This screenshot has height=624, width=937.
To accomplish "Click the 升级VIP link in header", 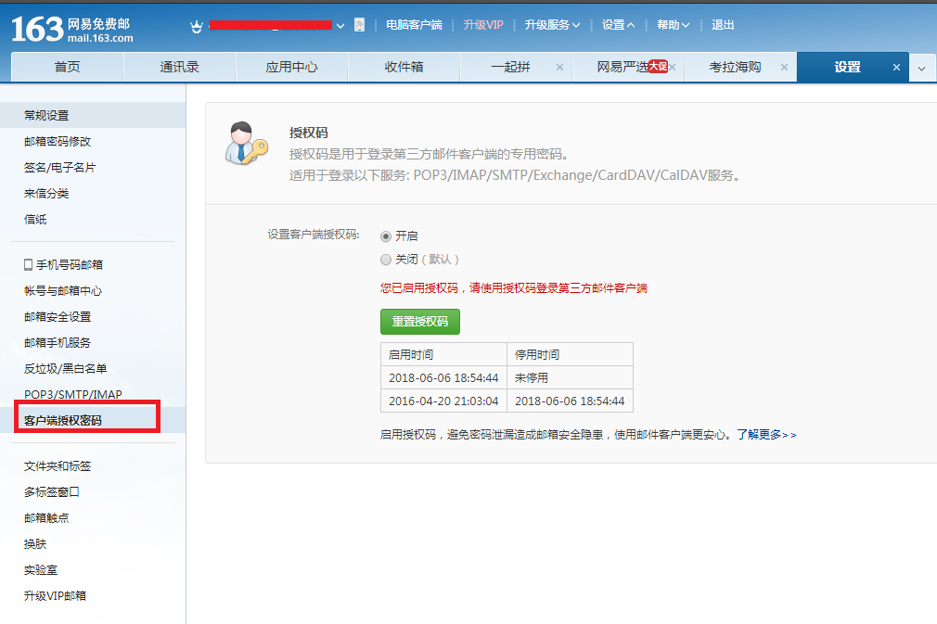I will 483,25.
